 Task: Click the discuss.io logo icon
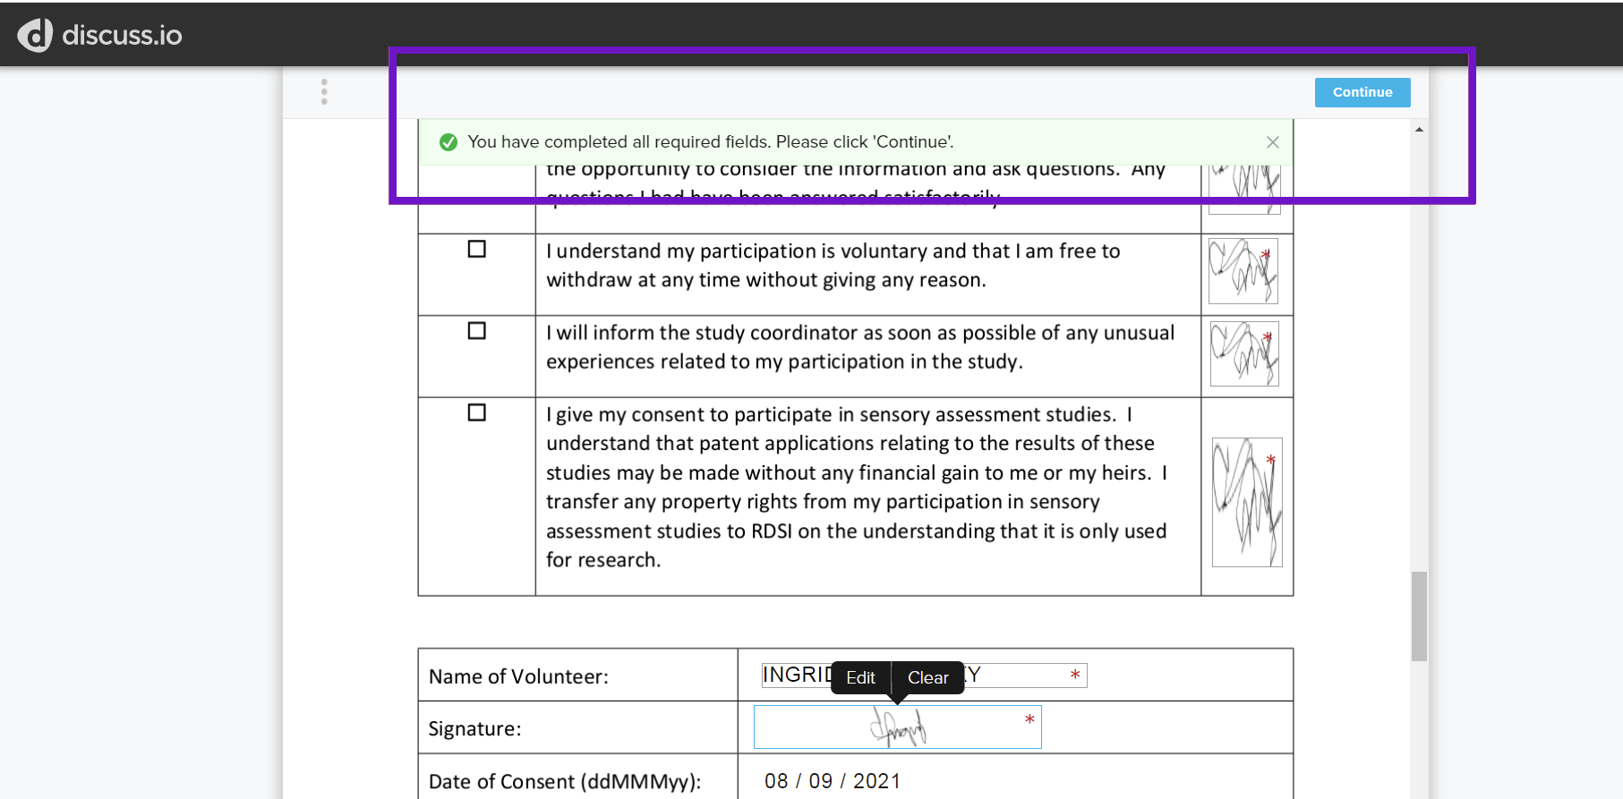tap(33, 34)
